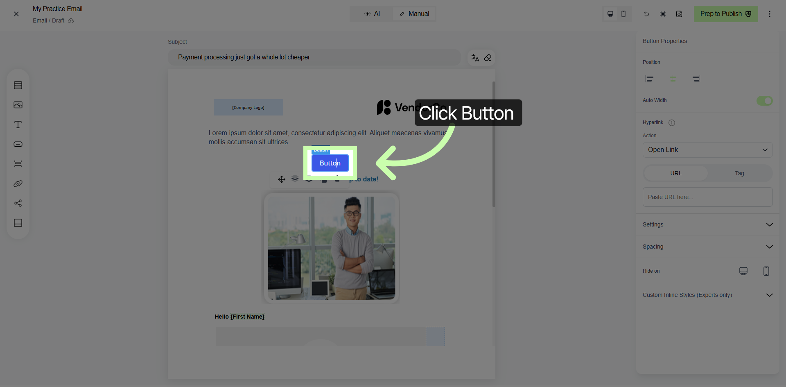The width and height of the screenshot is (786, 387).
Task: Select mobile preview view
Action: (x=623, y=14)
